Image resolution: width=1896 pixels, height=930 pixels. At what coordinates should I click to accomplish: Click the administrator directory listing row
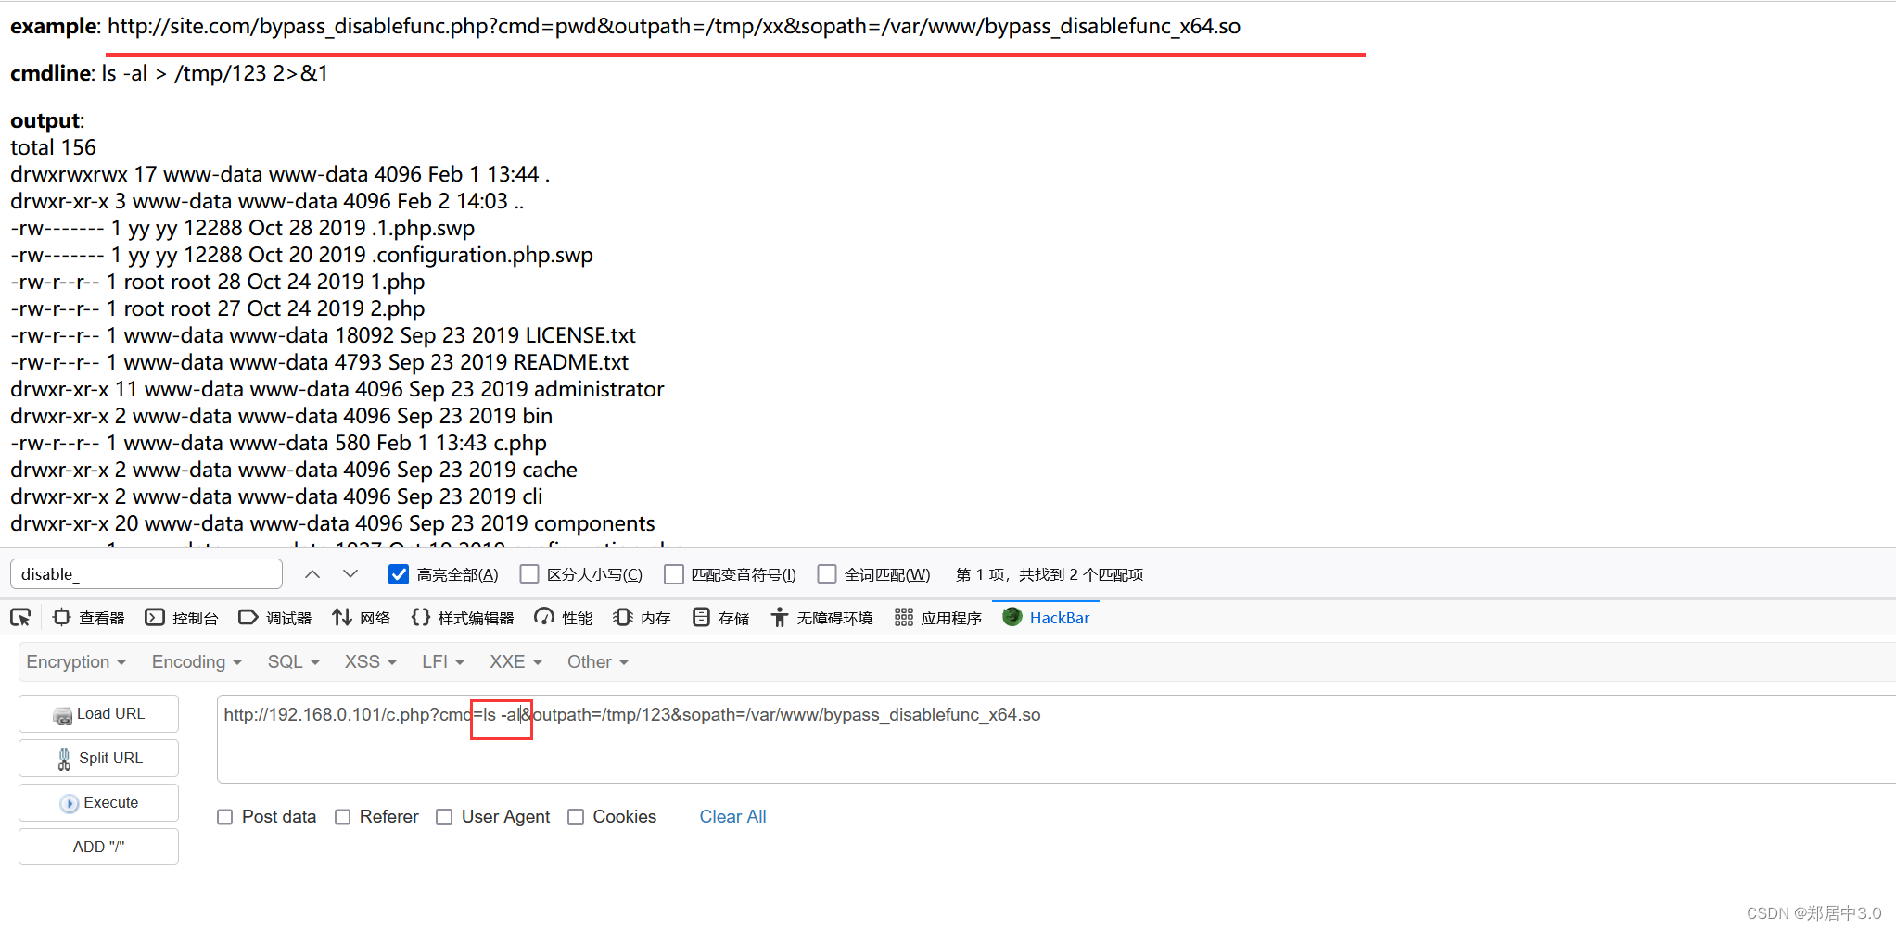(x=337, y=389)
